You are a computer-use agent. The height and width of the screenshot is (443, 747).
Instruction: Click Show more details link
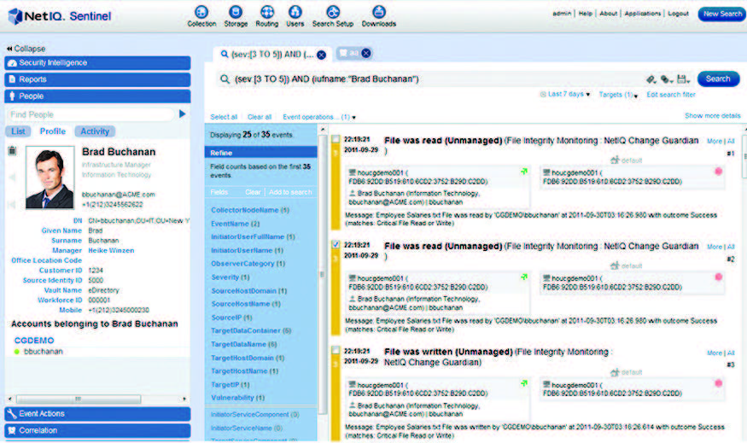[713, 116]
